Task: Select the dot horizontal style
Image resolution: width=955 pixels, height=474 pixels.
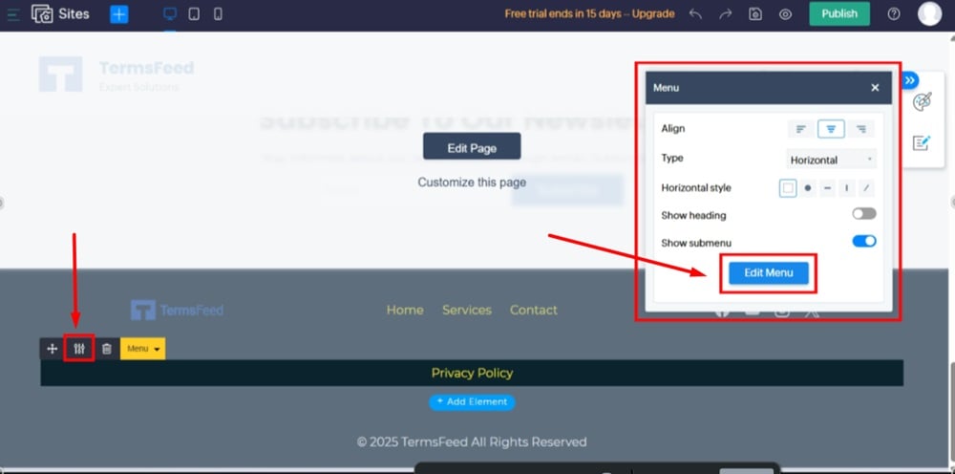Action: coord(808,188)
